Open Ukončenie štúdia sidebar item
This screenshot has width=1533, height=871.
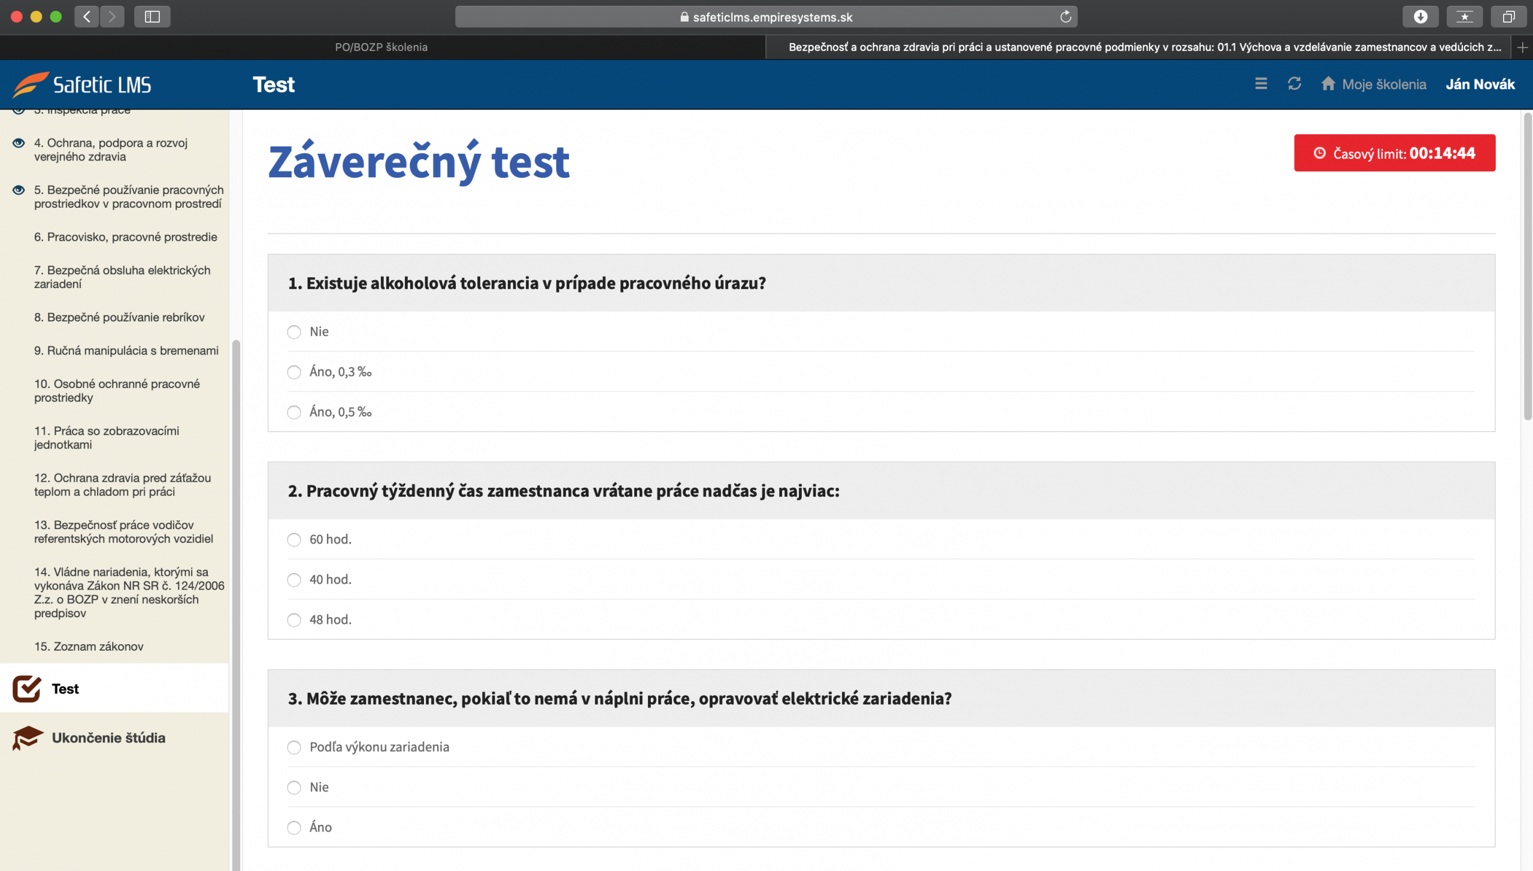[114, 738]
